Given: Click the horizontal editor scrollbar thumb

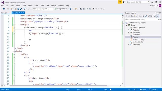Looking at the screenshot, I should (x=59, y=86).
